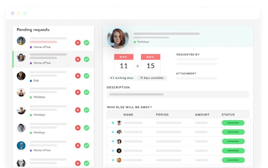Open status pill in first away-table row

(x=233, y=123)
